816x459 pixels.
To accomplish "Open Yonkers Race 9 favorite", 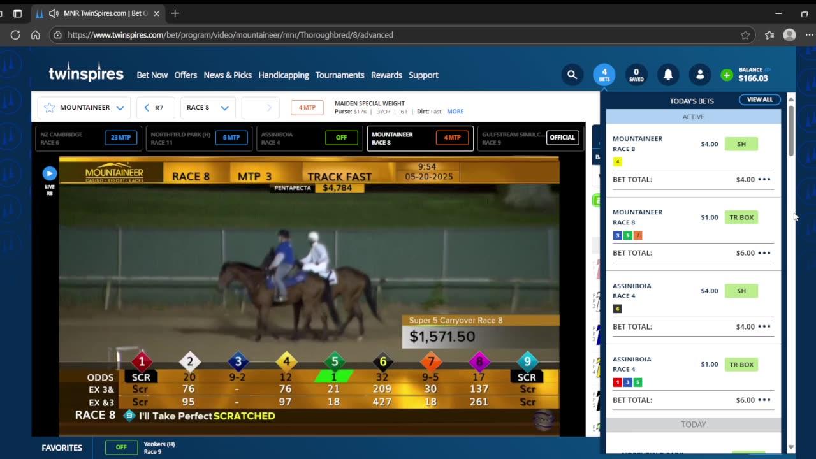I will click(x=140, y=448).
